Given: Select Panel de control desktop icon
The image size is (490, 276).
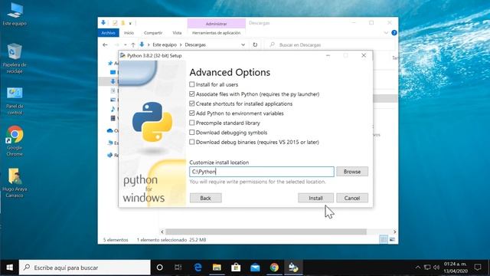Looking at the screenshot, I should (x=15, y=100).
